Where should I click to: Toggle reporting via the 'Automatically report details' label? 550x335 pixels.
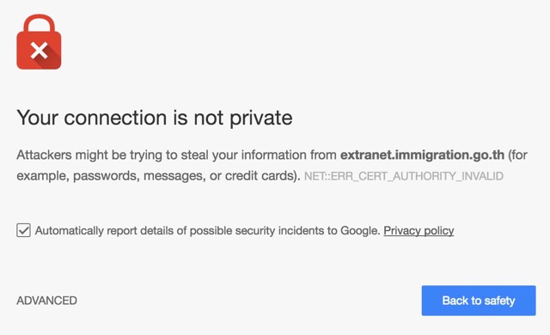tap(208, 230)
